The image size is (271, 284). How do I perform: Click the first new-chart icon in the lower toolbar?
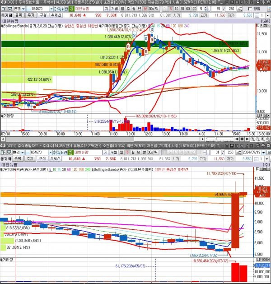click(x=3, y=152)
